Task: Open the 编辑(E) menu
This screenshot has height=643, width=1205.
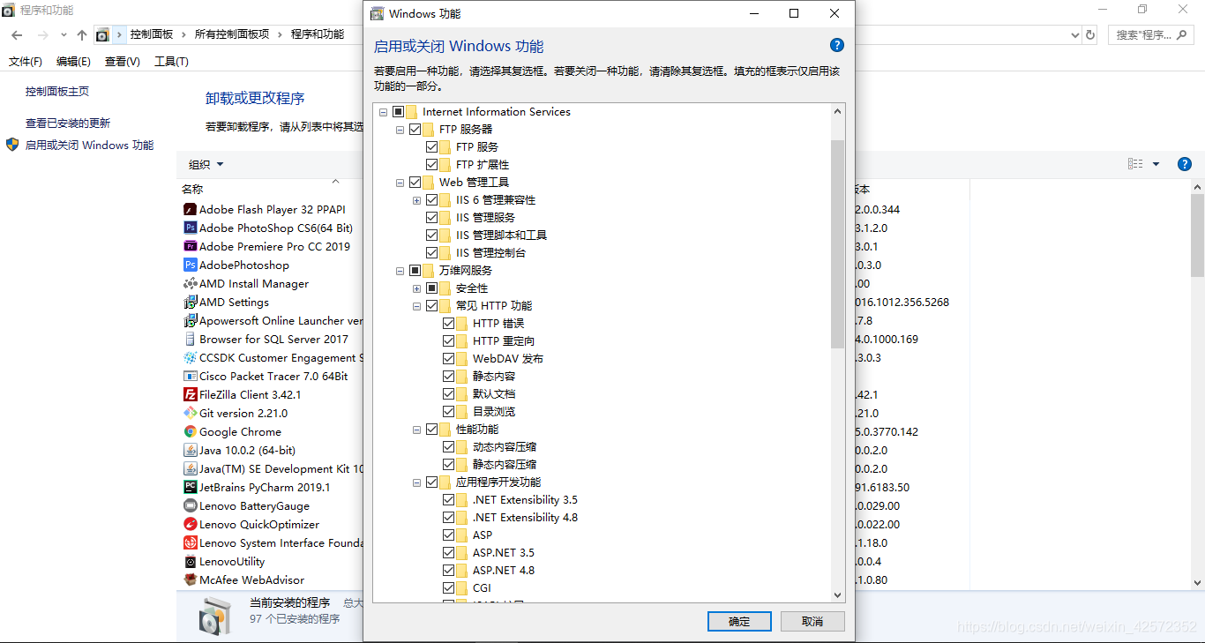Action: [x=73, y=62]
